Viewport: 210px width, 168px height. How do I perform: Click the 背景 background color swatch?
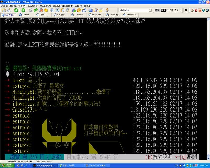163,10
